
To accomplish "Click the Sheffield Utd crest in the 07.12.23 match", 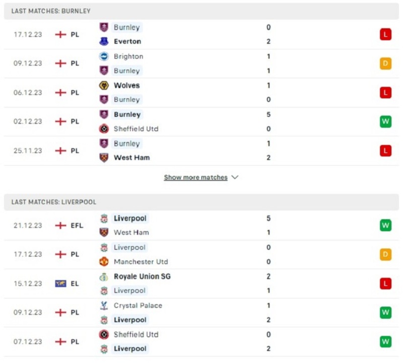I will point(104,334).
